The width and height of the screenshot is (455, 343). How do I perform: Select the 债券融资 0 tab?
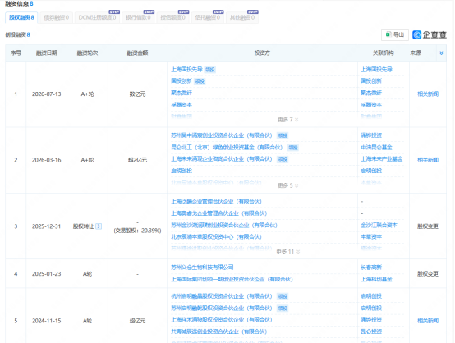[57, 17]
